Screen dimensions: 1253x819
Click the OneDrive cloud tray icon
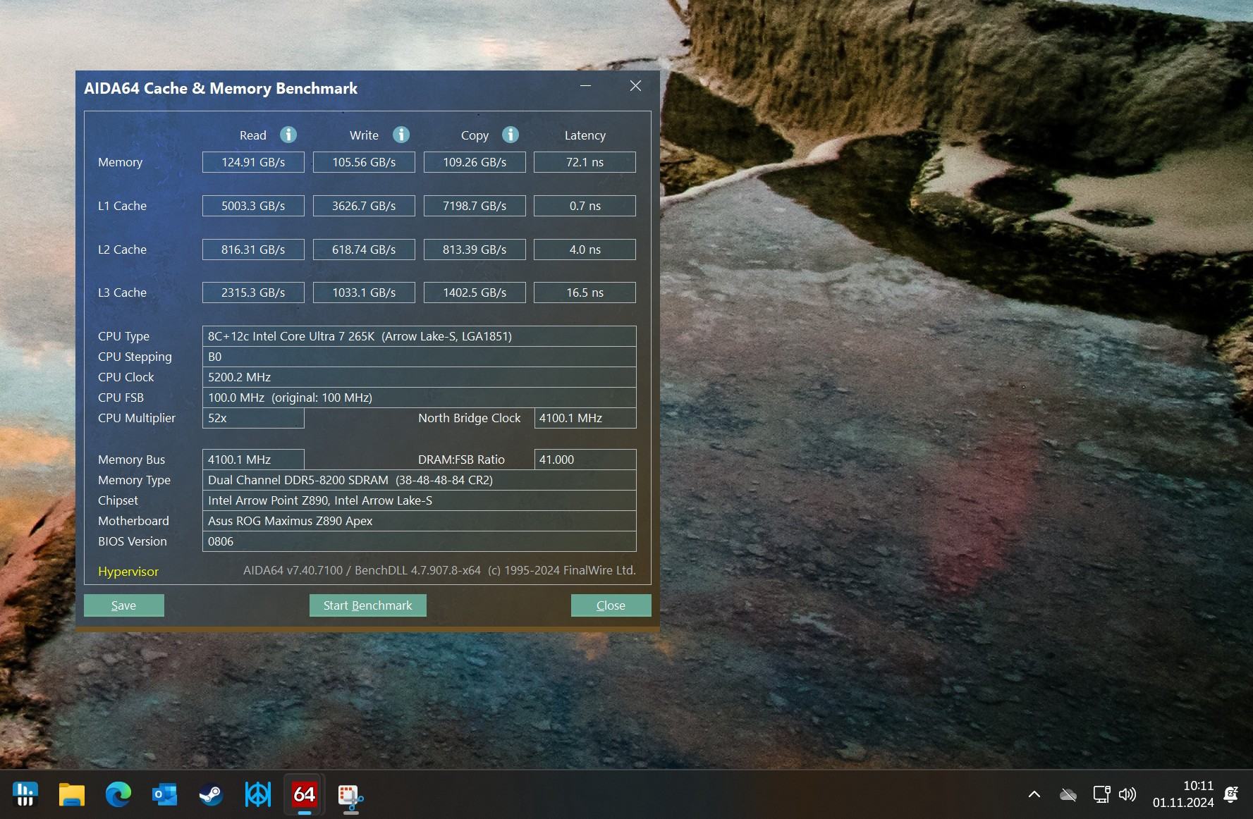(1068, 795)
